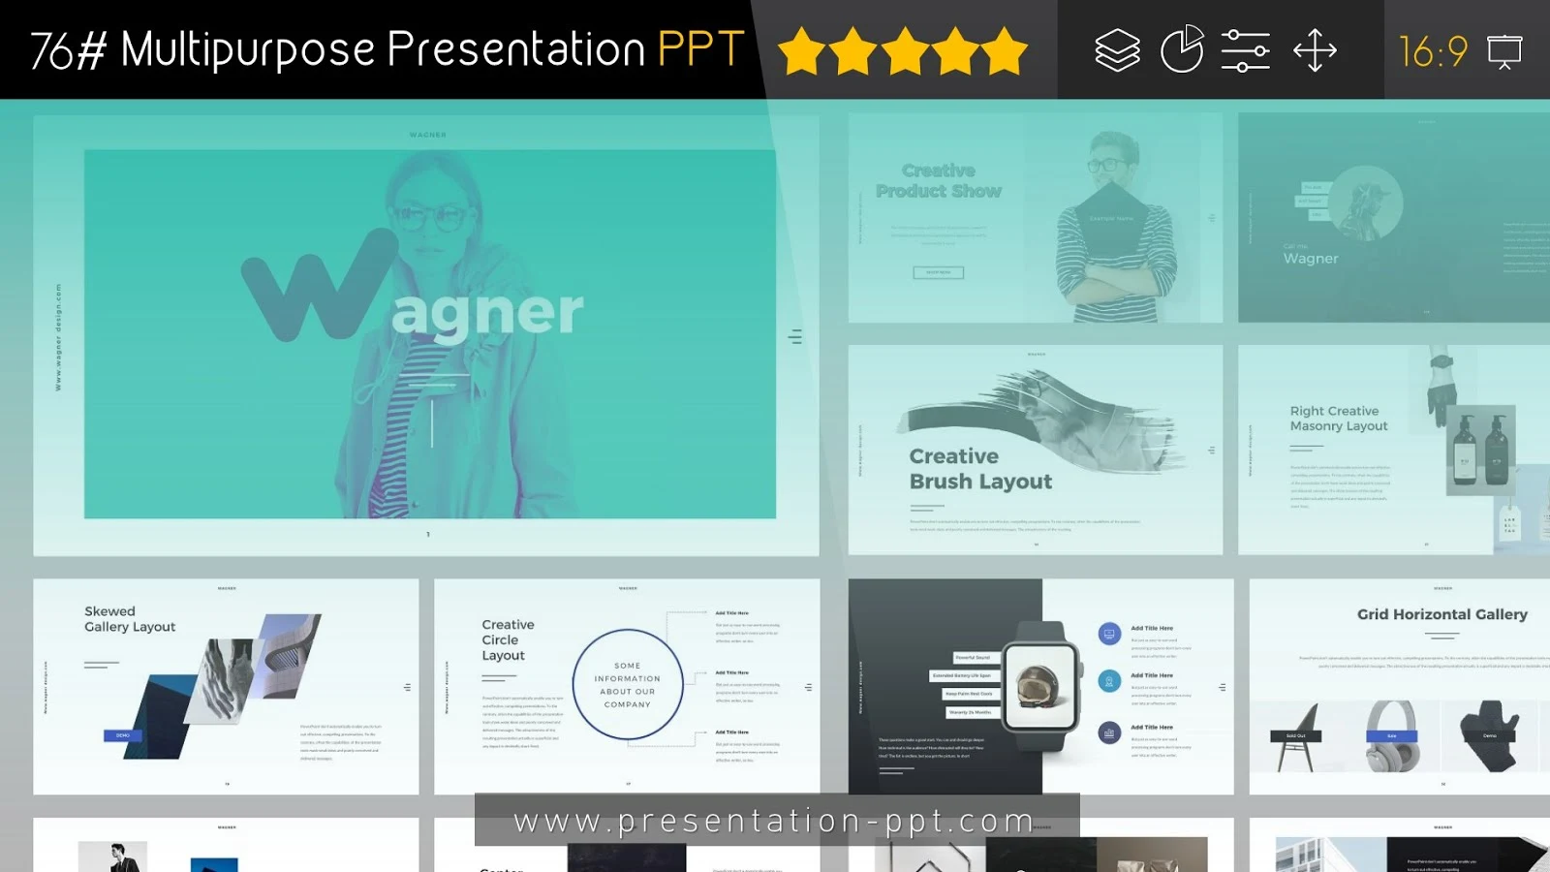Click the pie chart icon in header
The height and width of the screenshot is (872, 1550).
tap(1182, 49)
